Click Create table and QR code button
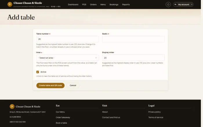 tap(50, 86)
